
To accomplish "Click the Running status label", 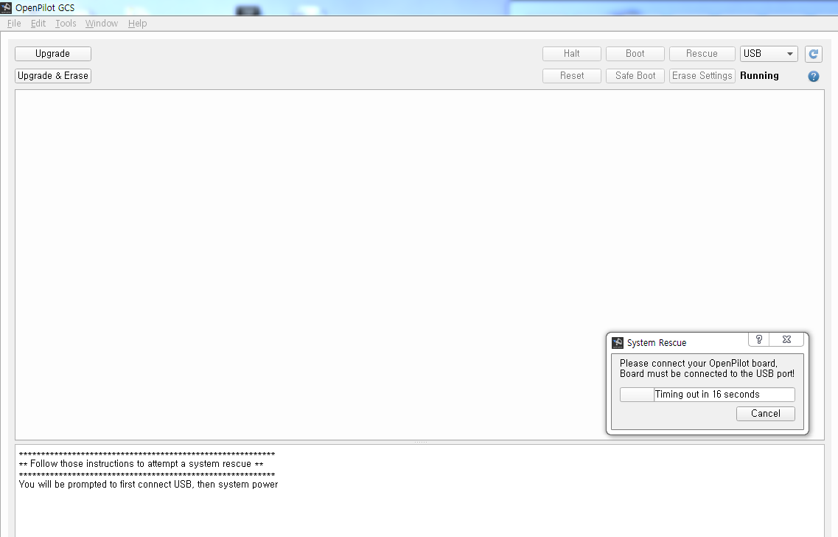I will click(x=759, y=76).
